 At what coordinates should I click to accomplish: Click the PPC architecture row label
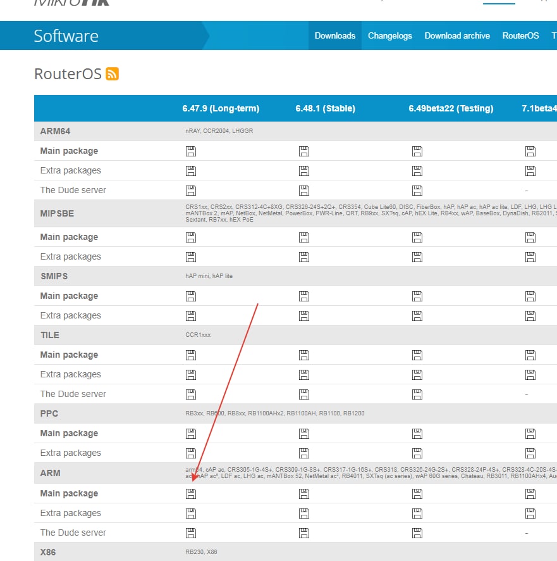pyautogui.click(x=49, y=413)
